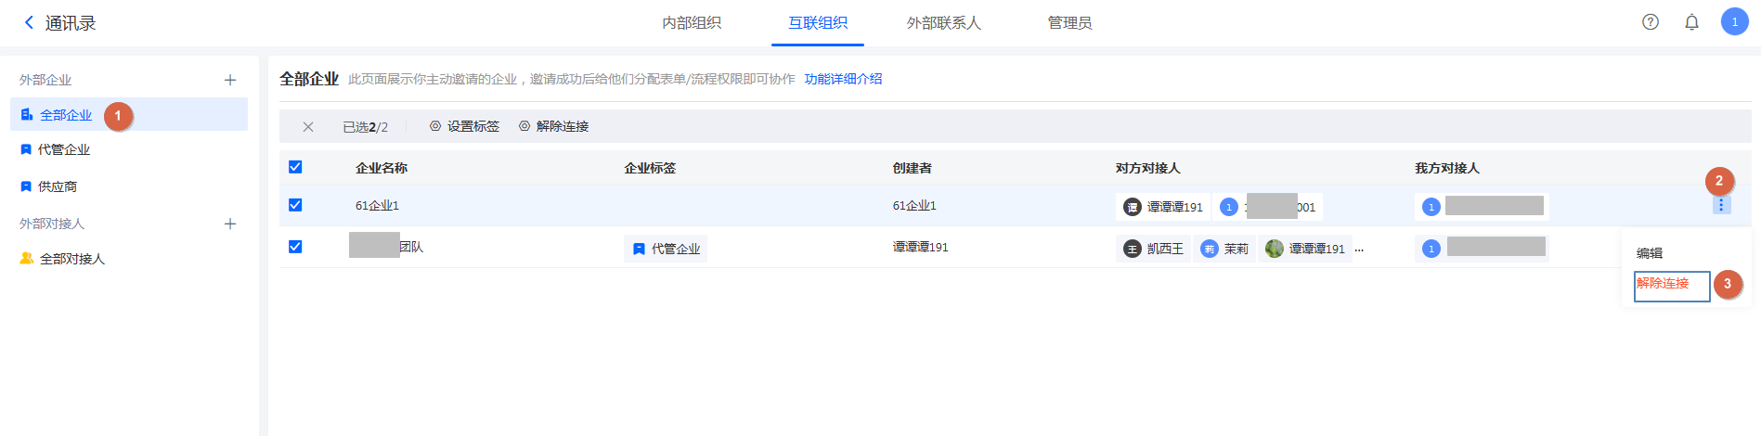
Task: Add a new 外部企业 with plus icon
Action: tap(230, 81)
